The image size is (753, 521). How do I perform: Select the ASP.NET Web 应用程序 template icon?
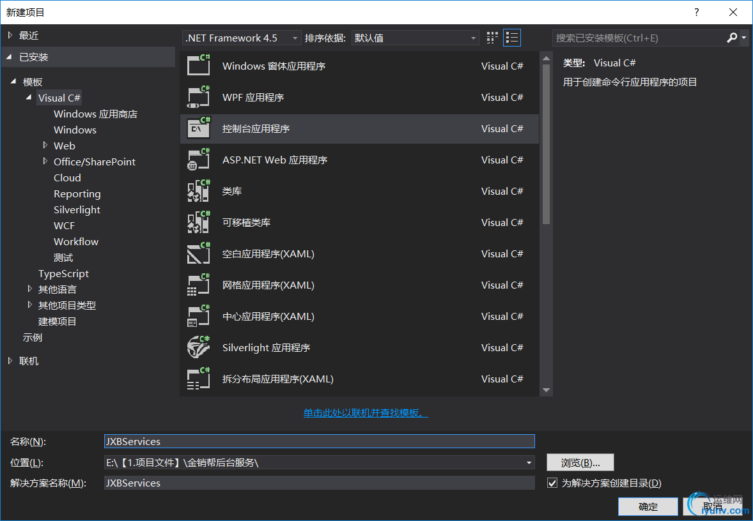click(198, 159)
